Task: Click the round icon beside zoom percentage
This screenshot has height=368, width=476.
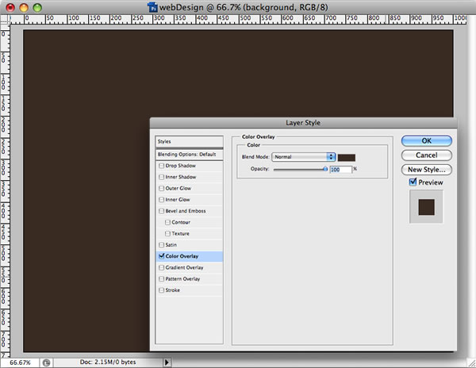Action: pyautogui.click(x=47, y=362)
